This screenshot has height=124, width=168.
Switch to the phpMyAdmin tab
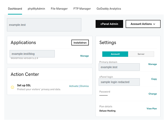click(x=36, y=9)
